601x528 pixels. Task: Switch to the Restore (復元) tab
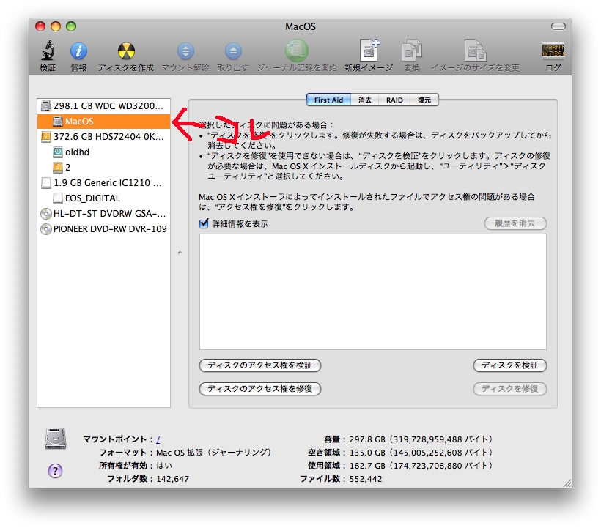click(424, 100)
